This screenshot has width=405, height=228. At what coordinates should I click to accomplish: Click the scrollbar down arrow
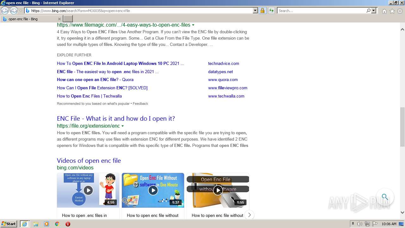402,212
